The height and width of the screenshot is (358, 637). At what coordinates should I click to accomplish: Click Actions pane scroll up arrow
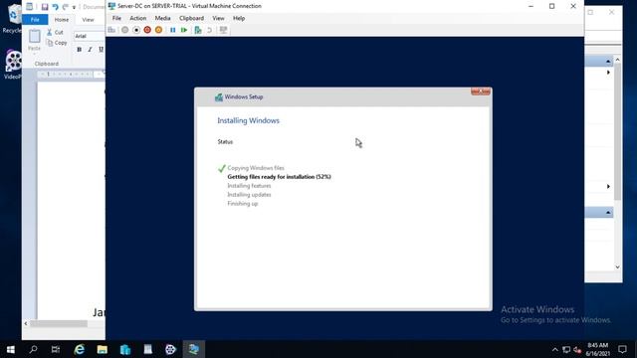point(617,60)
